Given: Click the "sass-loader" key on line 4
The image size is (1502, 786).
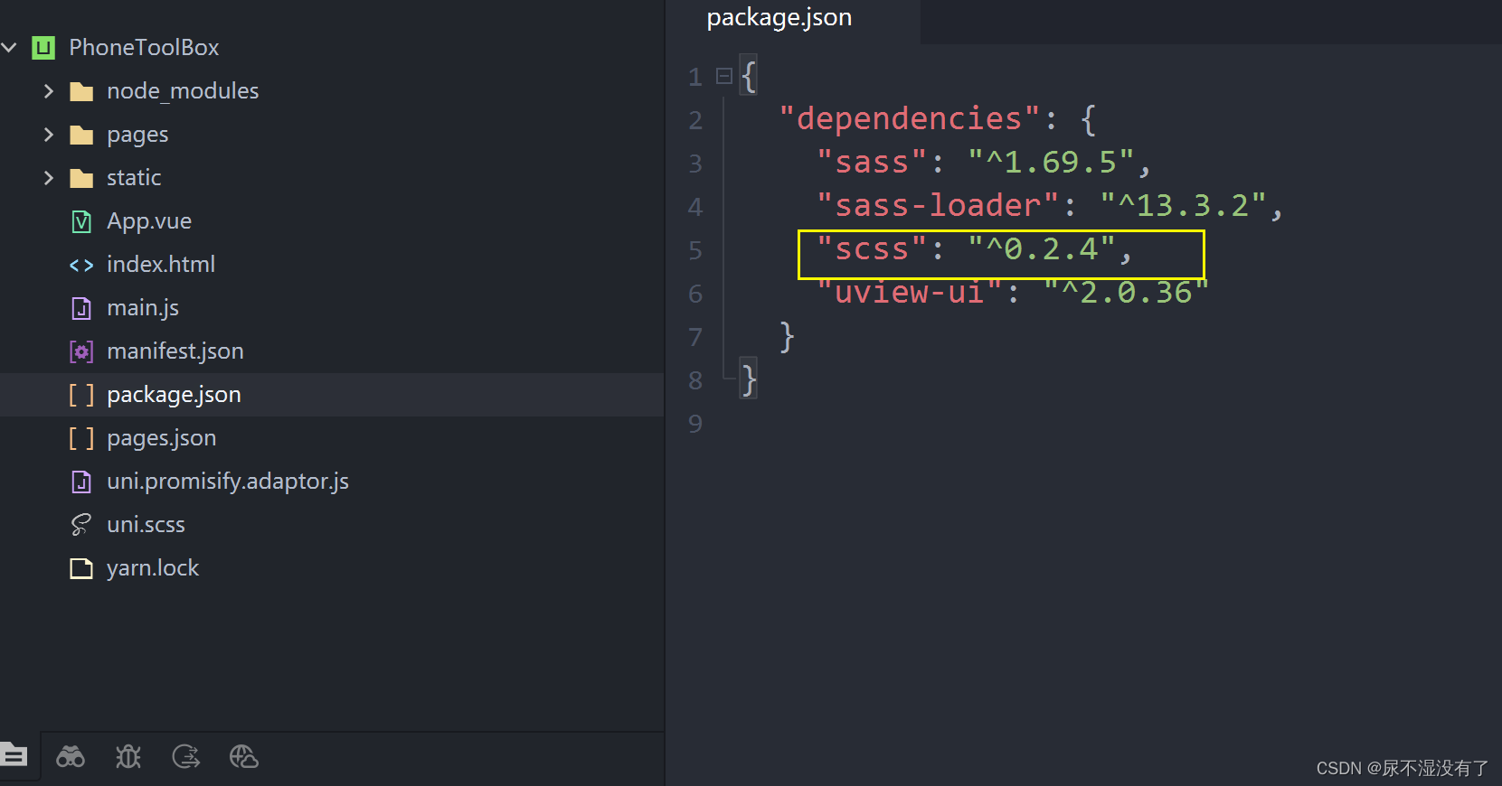Looking at the screenshot, I should pyautogui.click(x=938, y=205).
